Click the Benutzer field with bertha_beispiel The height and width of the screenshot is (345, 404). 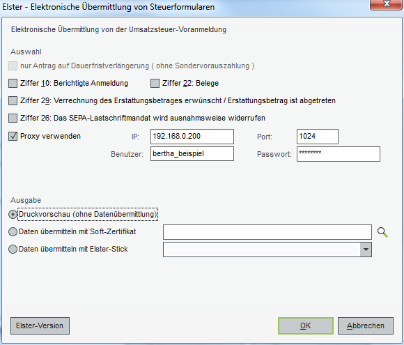coord(192,153)
